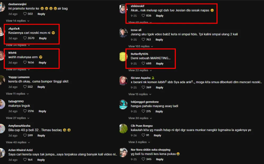Viewport: 264px width, 164px height.
Task: Open AmylianaAtiesha's profile from username
Action: pyautogui.click(x=19, y=126)
